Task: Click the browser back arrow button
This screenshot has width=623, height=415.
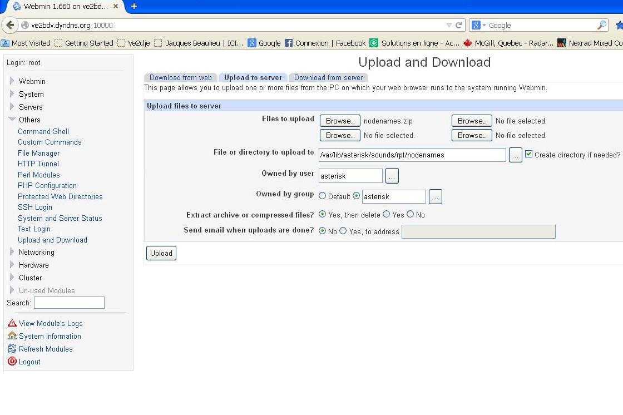Action: pyautogui.click(x=10, y=25)
